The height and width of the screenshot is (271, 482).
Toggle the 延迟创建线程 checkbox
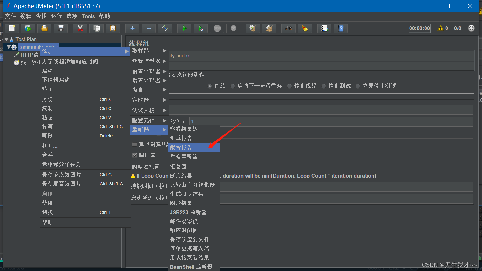(134, 145)
